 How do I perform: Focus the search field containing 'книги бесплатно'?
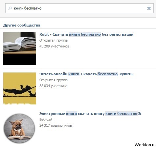(x=79, y=8)
